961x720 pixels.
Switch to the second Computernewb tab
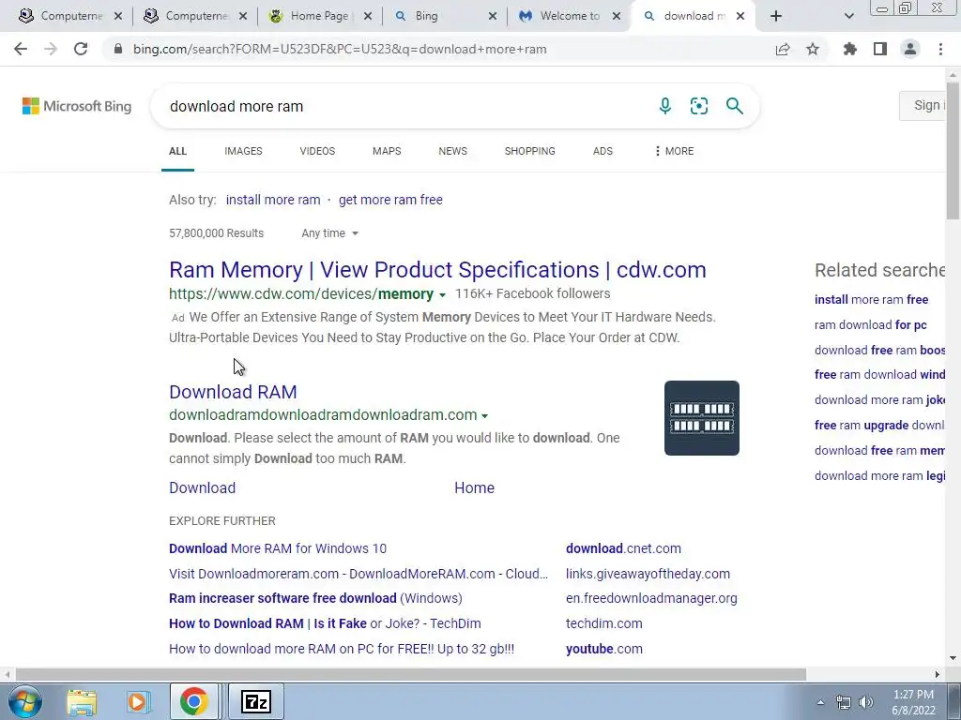pyautogui.click(x=194, y=16)
